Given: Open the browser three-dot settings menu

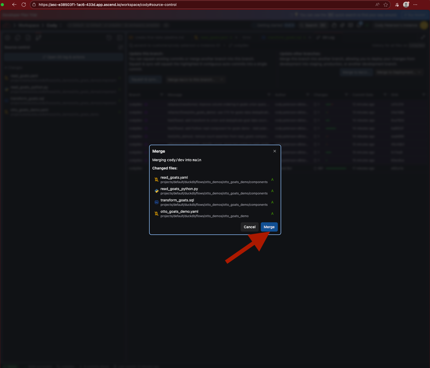Looking at the screenshot, I should pyautogui.click(x=415, y=5).
